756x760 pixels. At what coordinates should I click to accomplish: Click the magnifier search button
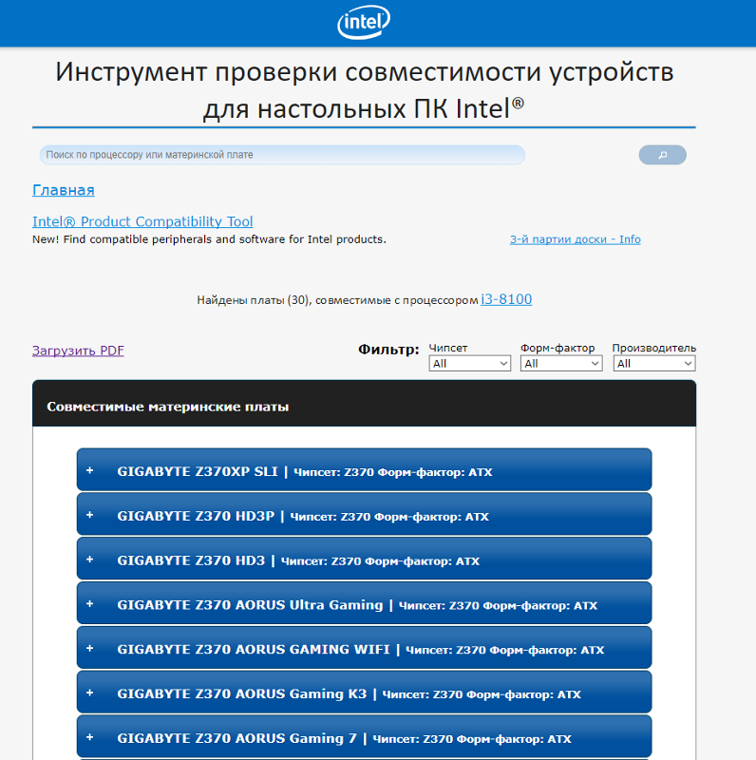pyautogui.click(x=662, y=155)
